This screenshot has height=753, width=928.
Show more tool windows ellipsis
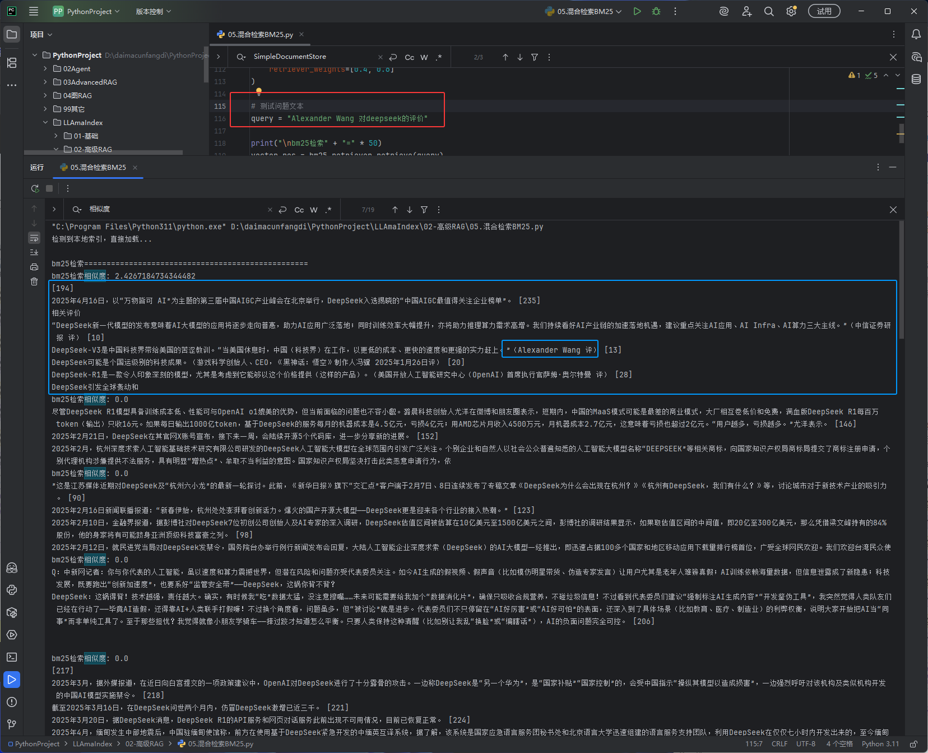point(12,85)
